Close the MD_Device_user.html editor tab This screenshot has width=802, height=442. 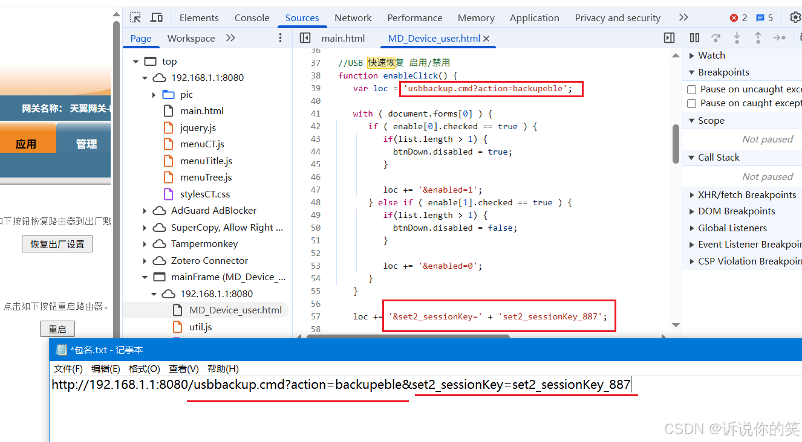[486, 39]
